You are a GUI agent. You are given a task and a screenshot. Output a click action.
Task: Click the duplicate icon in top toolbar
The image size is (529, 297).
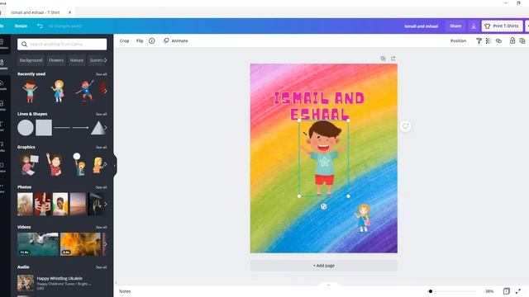[522, 40]
